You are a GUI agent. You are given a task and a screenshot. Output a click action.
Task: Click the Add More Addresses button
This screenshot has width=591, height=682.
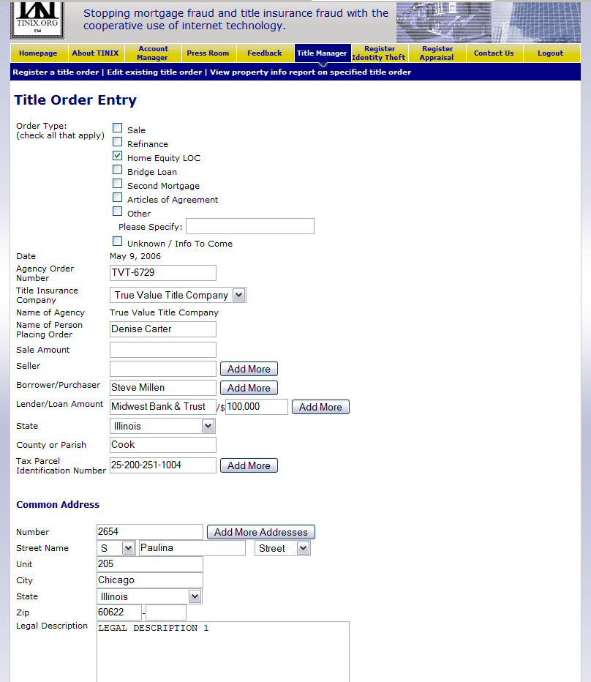[x=261, y=532]
